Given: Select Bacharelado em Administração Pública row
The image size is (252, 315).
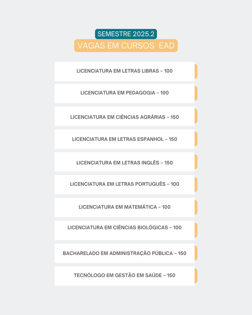Looking at the screenshot, I should 124,253.
